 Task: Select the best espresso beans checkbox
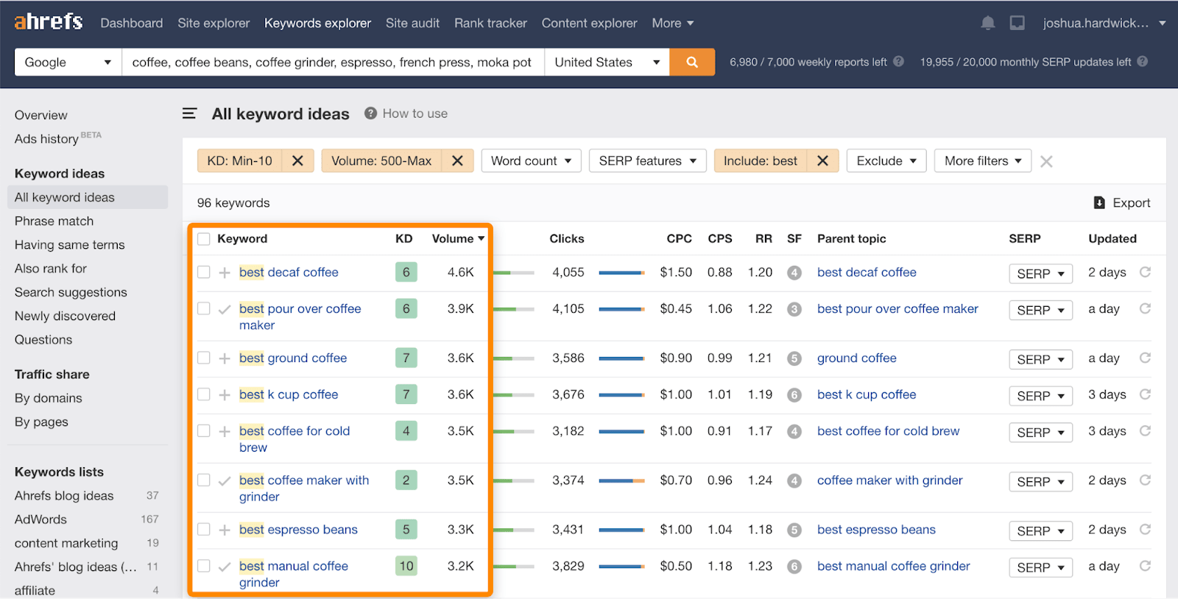pyautogui.click(x=204, y=530)
